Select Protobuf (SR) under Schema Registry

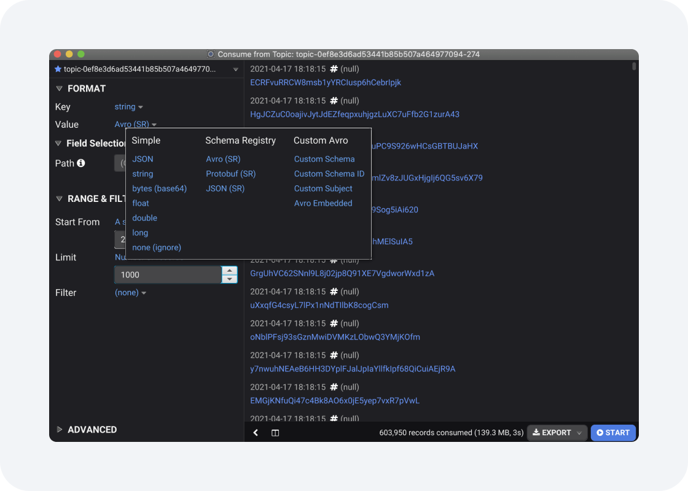231,174
